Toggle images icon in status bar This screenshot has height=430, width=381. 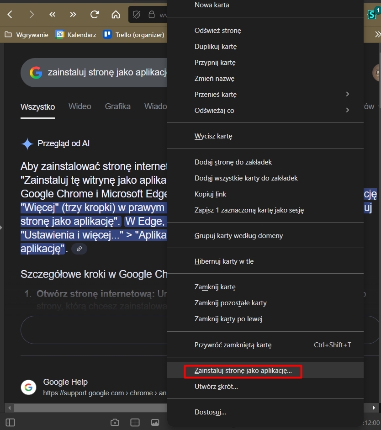pyautogui.click(x=155, y=422)
